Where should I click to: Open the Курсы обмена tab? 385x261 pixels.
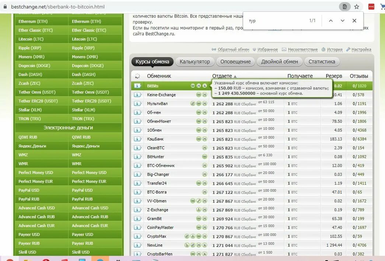[x=152, y=62]
